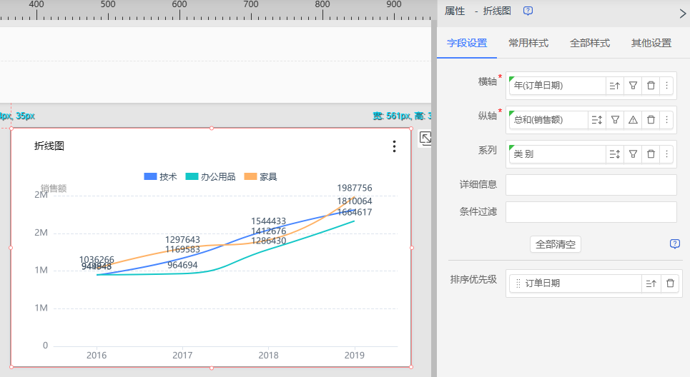Toggle 办公用品 series in chart legend
This screenshot has width=690, height=377.
210,176
